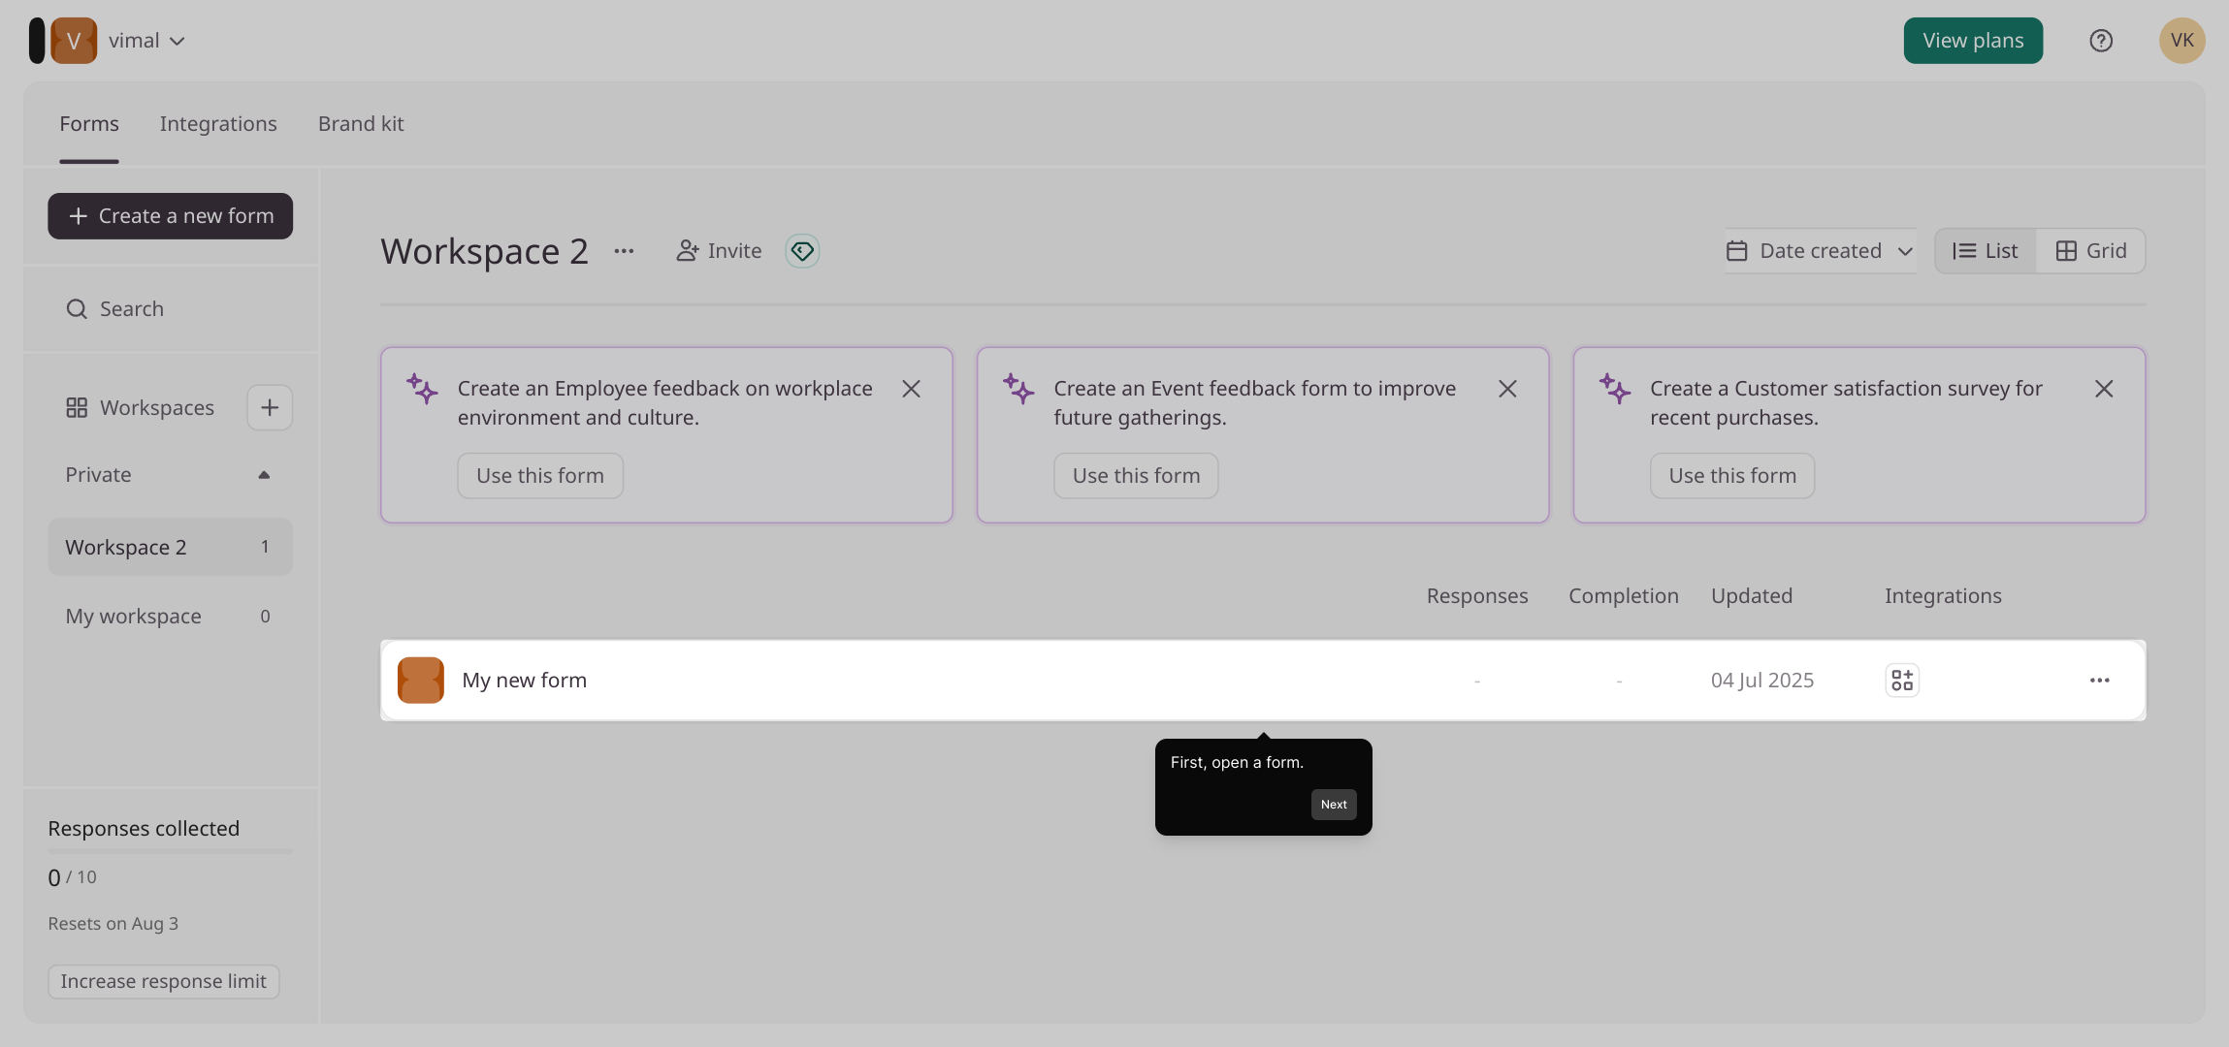The image size is (2229, 1047).
Task: Use this form for Employee feedback
Action: [x=540, y=476]
